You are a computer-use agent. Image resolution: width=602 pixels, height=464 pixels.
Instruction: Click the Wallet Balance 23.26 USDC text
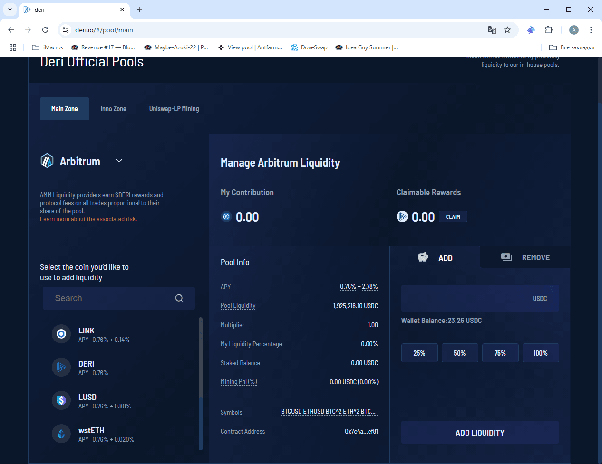442,321
